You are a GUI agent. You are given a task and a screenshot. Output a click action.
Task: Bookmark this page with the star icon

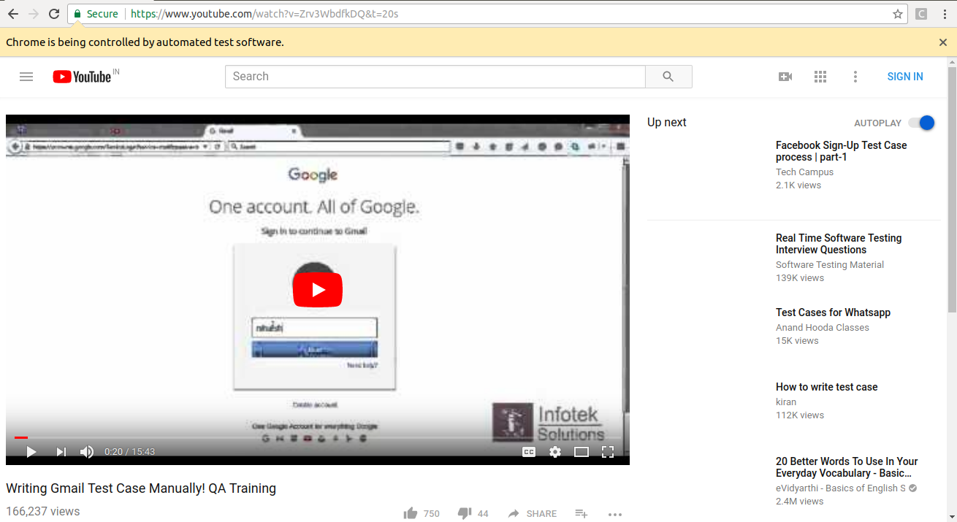pos(898,14)
